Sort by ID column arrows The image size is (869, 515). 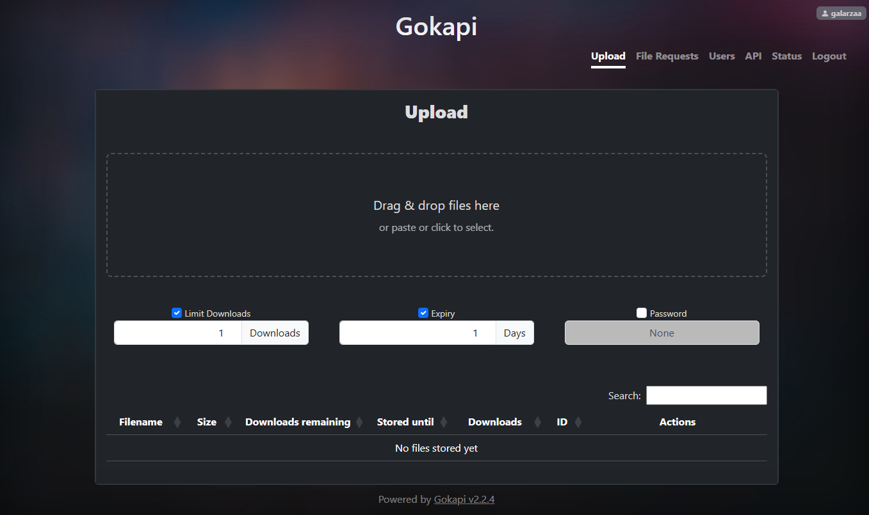pyautogui.click(x=578, y=422)
